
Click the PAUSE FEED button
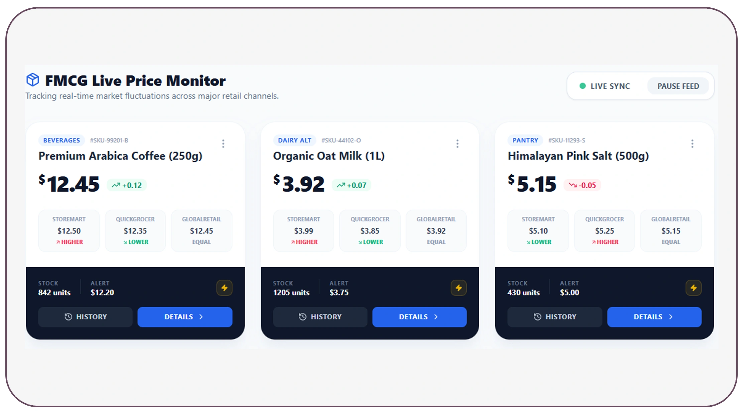tap(678, 86)
